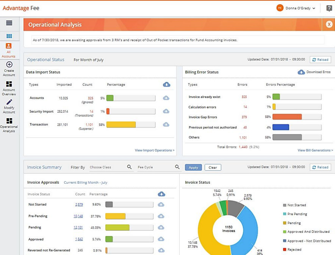Click the Apply filter button

[193, 167]
